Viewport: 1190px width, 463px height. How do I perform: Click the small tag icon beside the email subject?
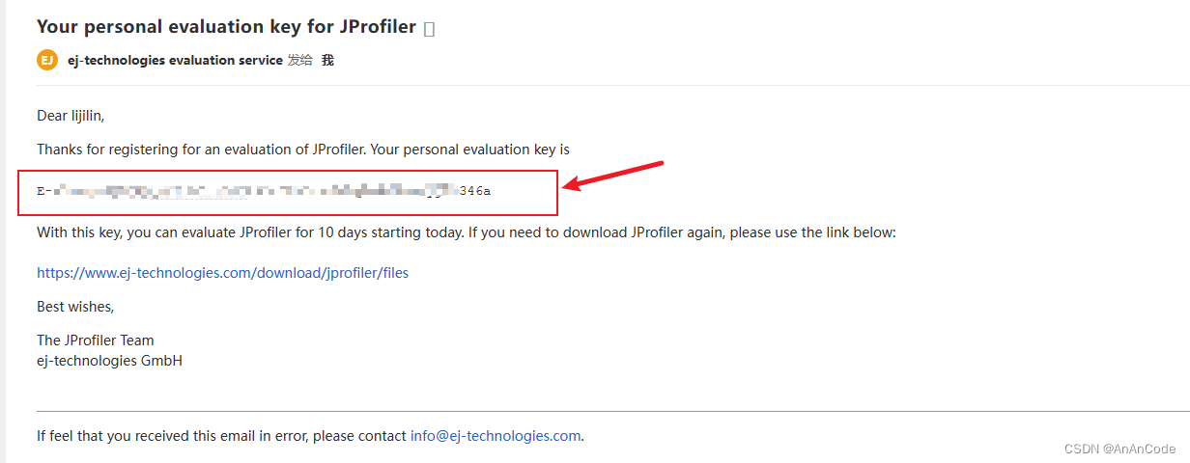pos(430,29)
